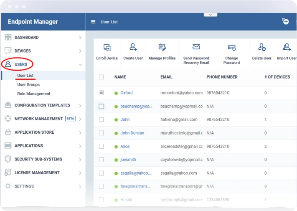
Task: Expand the Devices sidebar section
Action: click(x=42, y=51)
